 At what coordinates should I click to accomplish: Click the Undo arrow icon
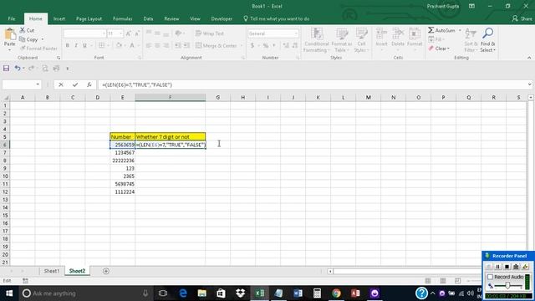point(18,69)
